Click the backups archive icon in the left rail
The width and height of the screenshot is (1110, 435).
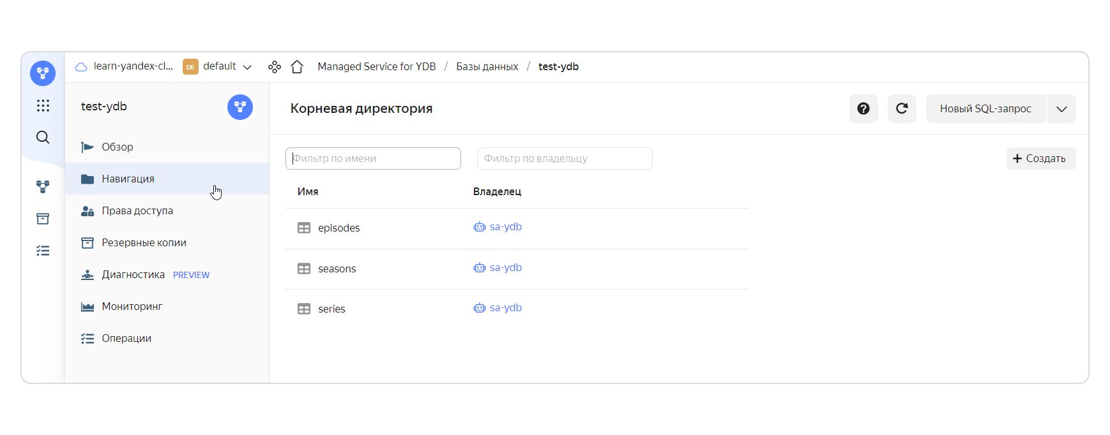(x=43, y=219)
